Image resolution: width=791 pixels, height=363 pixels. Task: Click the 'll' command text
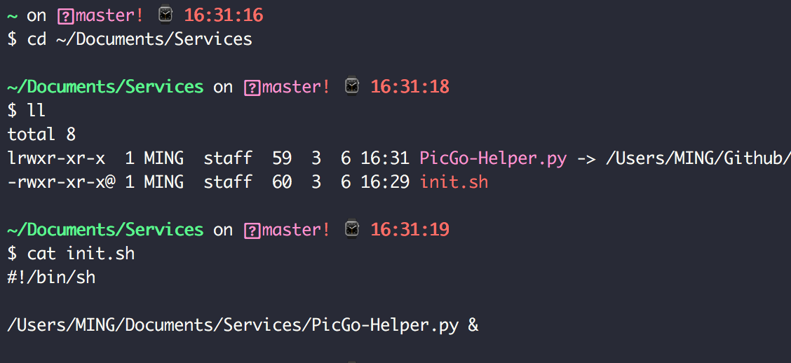(x=36, y=111)
